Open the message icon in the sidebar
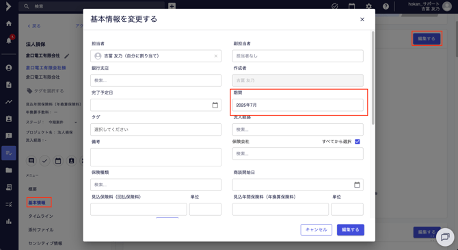458x250 pixels. point(9,136)
